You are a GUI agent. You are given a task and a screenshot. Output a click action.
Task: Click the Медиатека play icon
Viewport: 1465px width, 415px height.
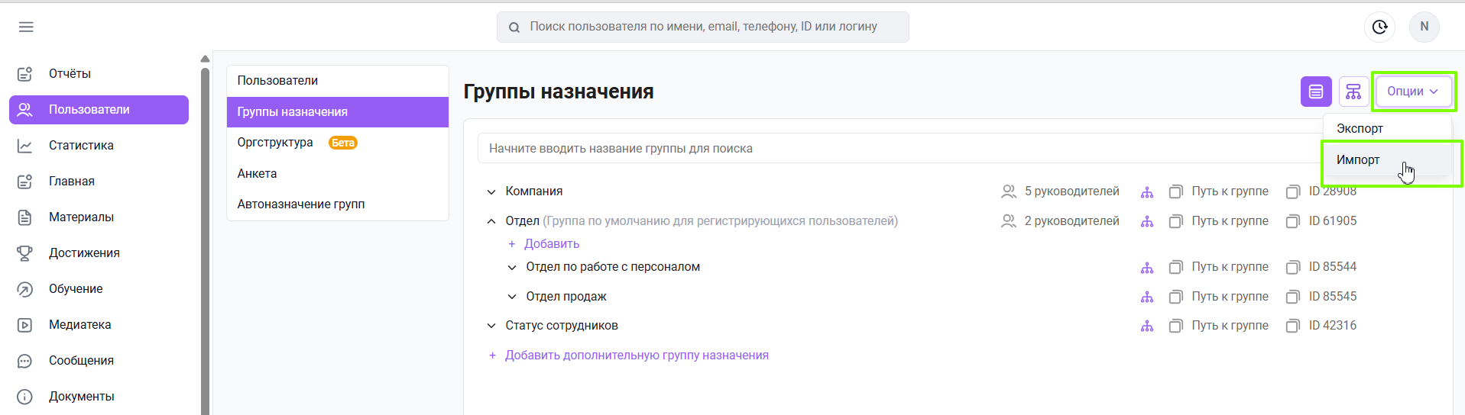(25, 325)
